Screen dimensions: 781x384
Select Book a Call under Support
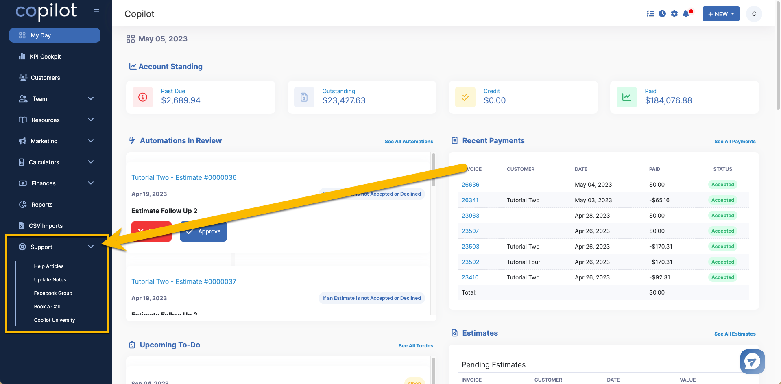click(x=47, y=307)
